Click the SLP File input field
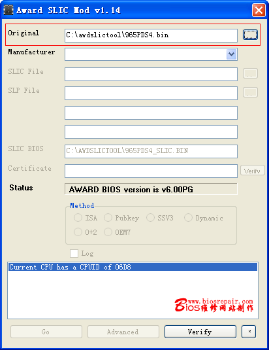269x350 pixels. click(151, 94)
